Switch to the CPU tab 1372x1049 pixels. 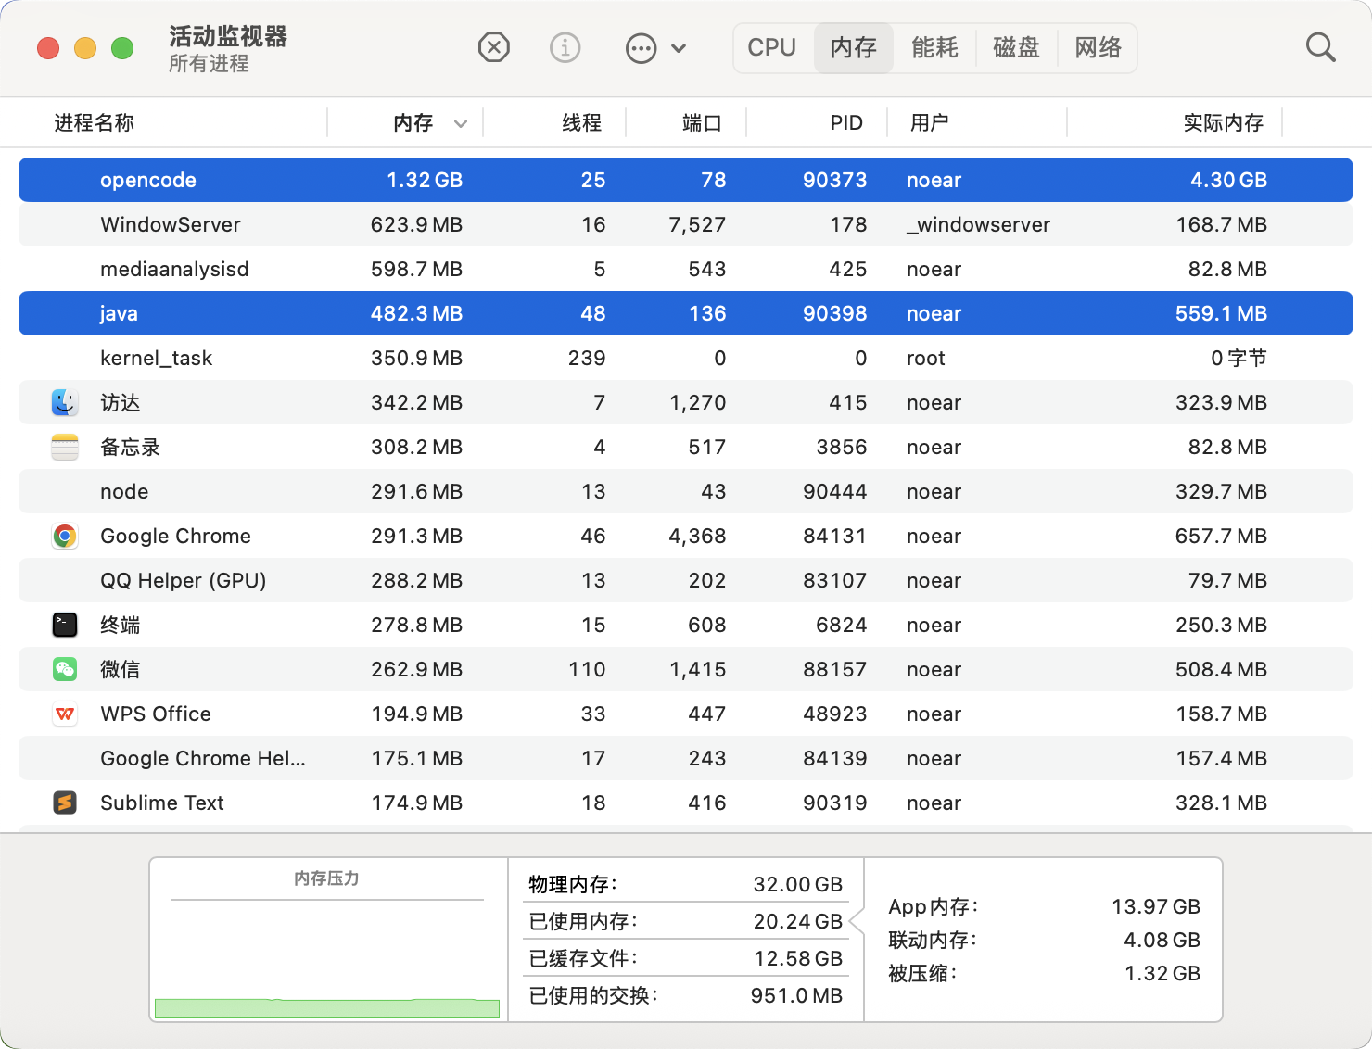click(x=771, y=47)
